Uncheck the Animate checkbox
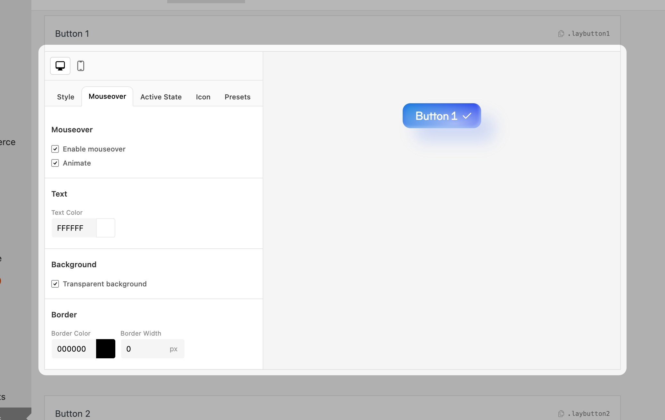 click(55, 163)
